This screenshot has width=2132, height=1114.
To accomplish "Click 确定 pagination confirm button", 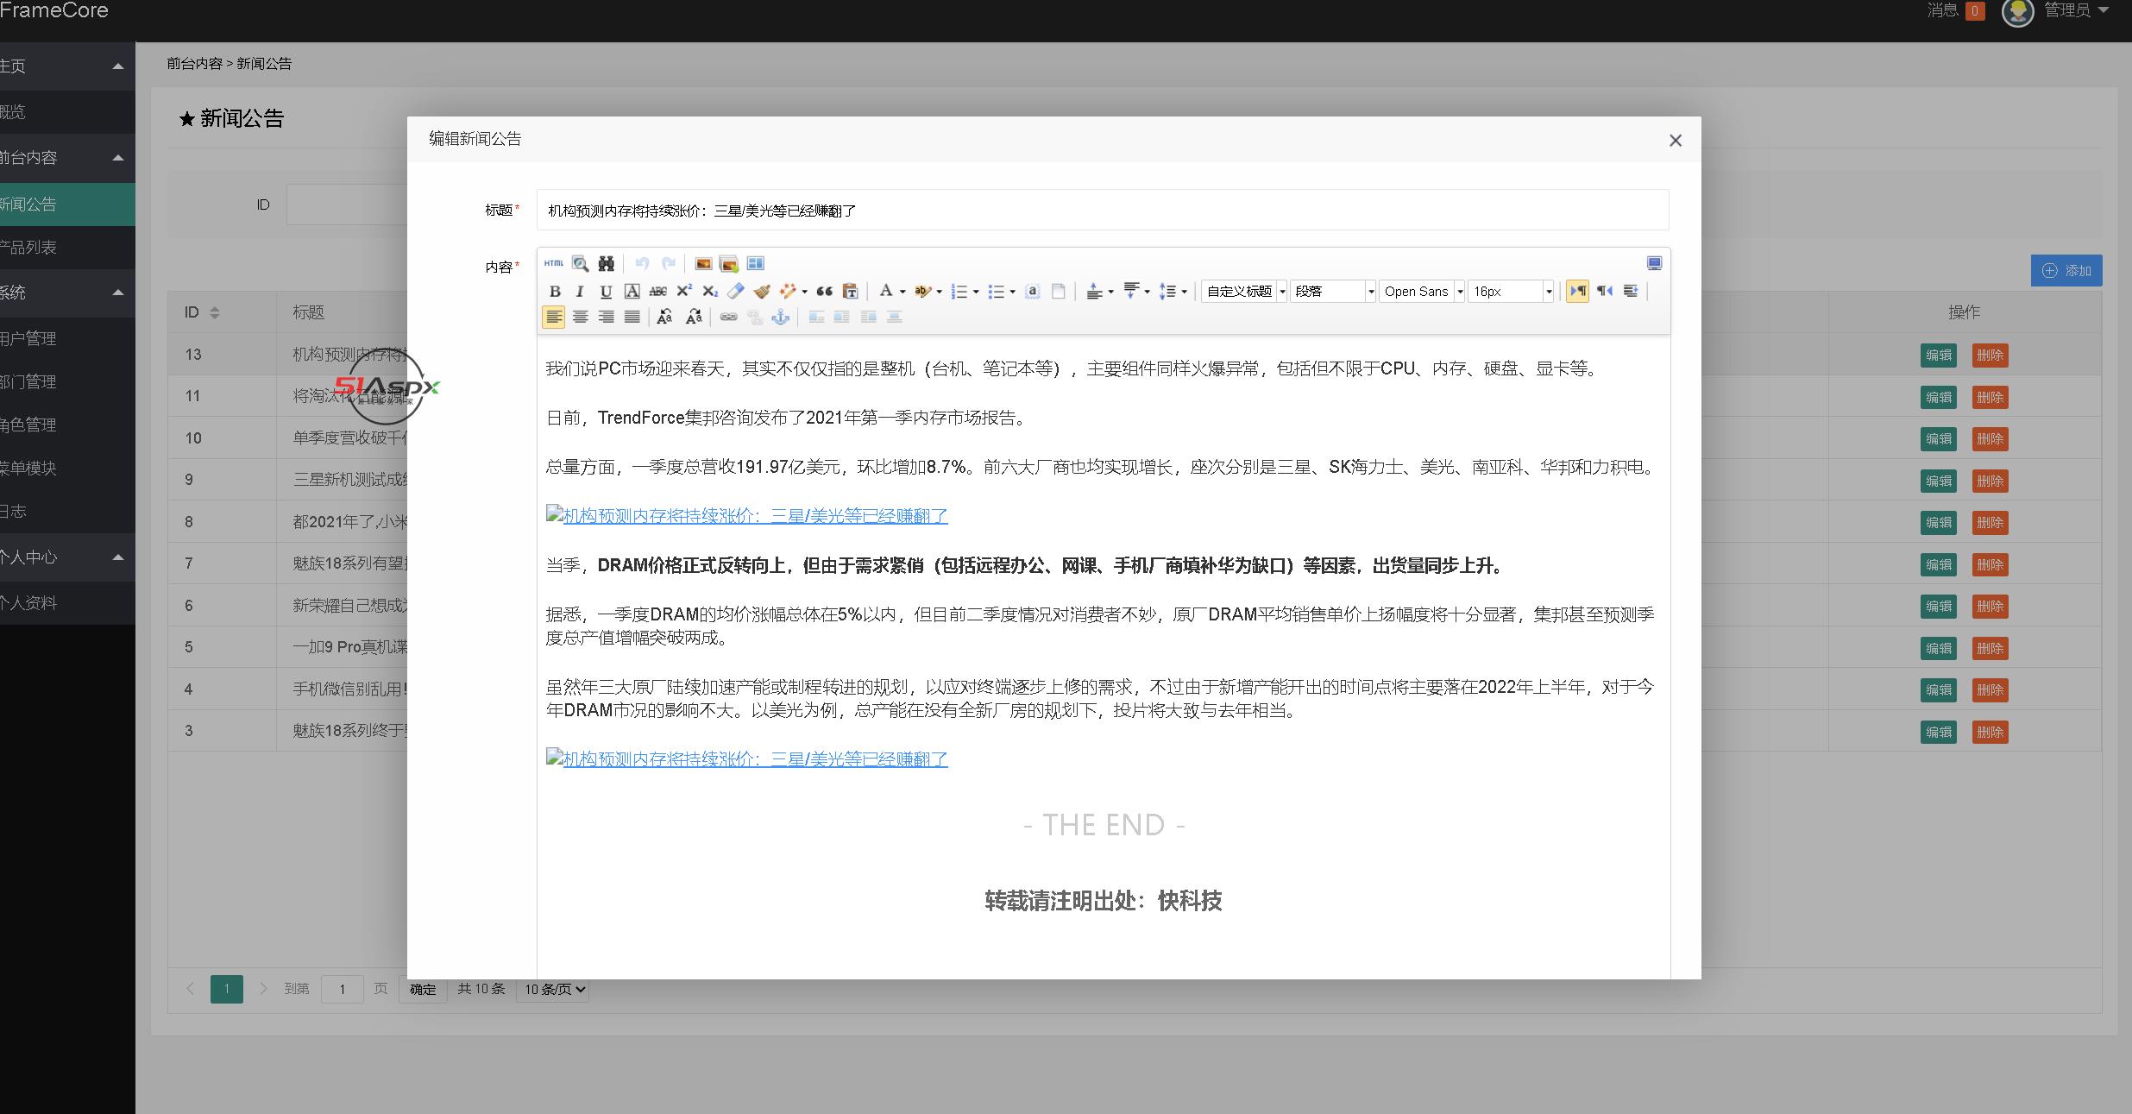I will click(423, 989).
